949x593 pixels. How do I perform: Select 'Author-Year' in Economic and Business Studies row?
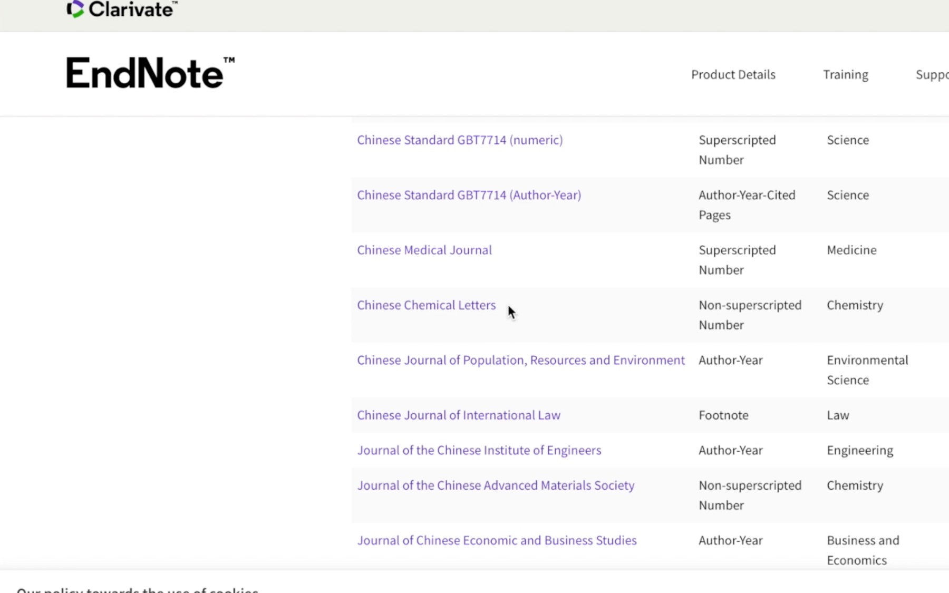click(731, 540)
